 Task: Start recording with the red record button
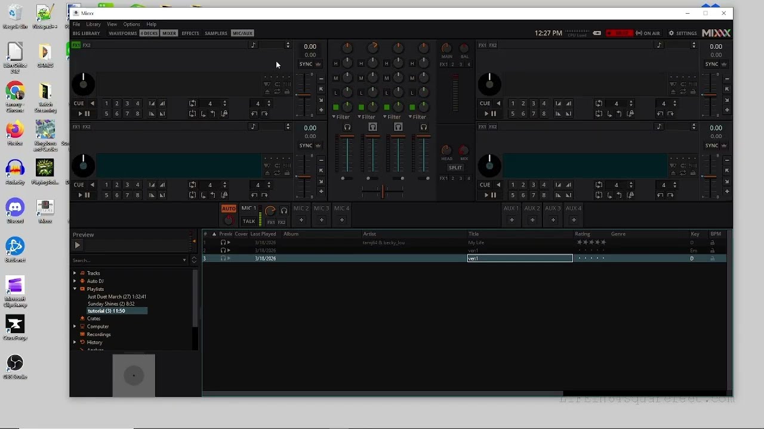click(x=619, y=33)
